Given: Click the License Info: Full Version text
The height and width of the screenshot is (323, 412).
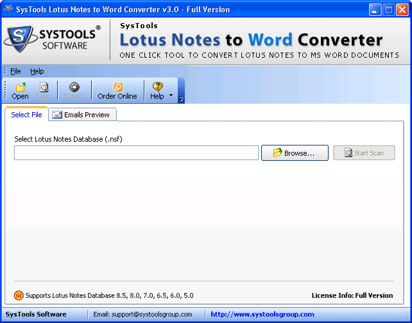Looking at the screenshot, I should tap(352, 295).
